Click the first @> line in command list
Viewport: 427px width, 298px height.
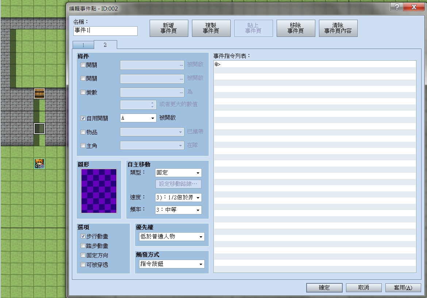click(x=315, y=64)
